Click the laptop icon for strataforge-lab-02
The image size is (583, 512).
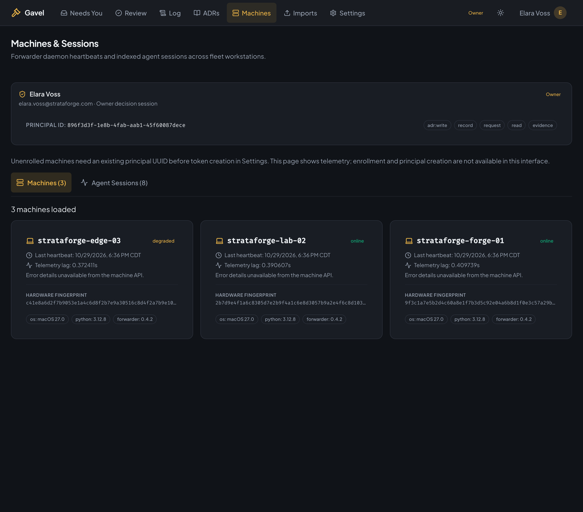point(219,241)
